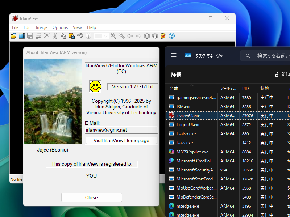The height and width of the screenshot is (217, 290).
Task: Go to next image with the forward arrow
Action: pos(138,36)
